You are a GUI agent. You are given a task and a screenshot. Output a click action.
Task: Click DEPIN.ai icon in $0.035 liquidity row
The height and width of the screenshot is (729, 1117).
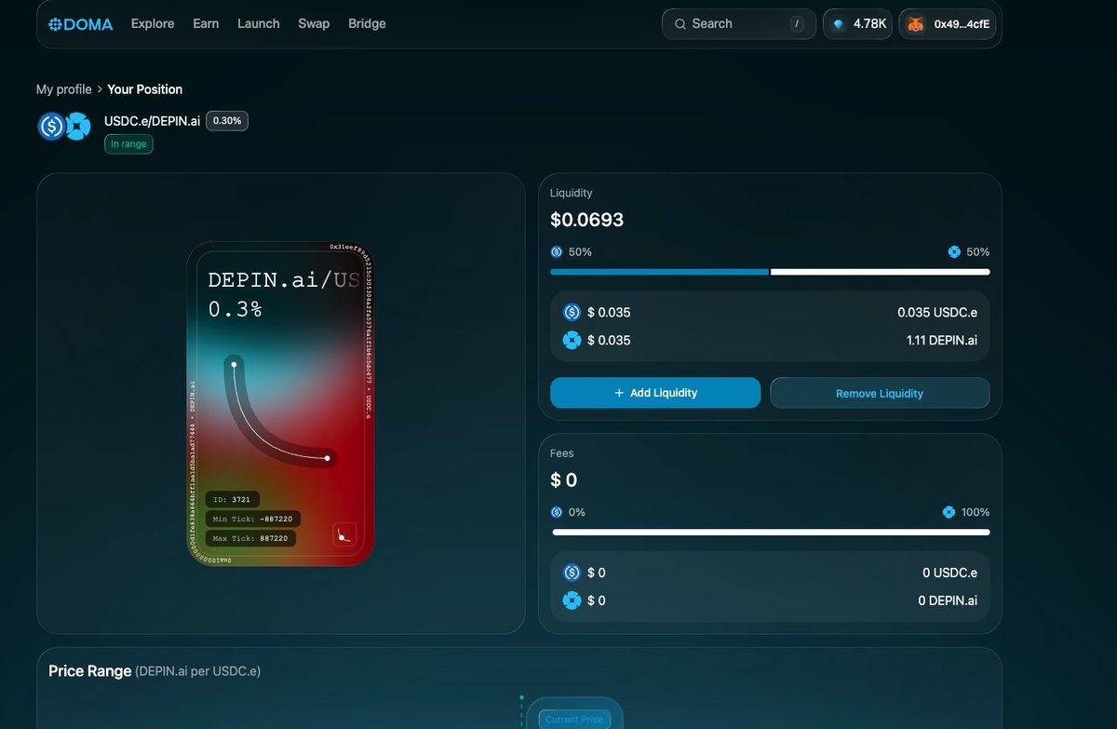pos(572,340)
